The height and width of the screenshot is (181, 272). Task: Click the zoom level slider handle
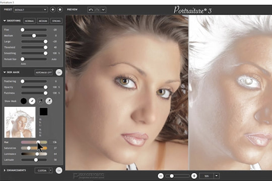point(172,176)
